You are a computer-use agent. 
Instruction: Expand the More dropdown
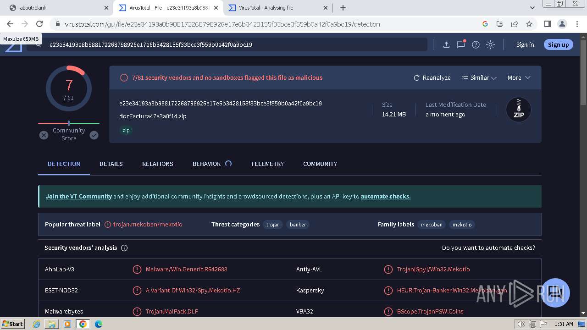pyautogui.click(x=519, y=77)
